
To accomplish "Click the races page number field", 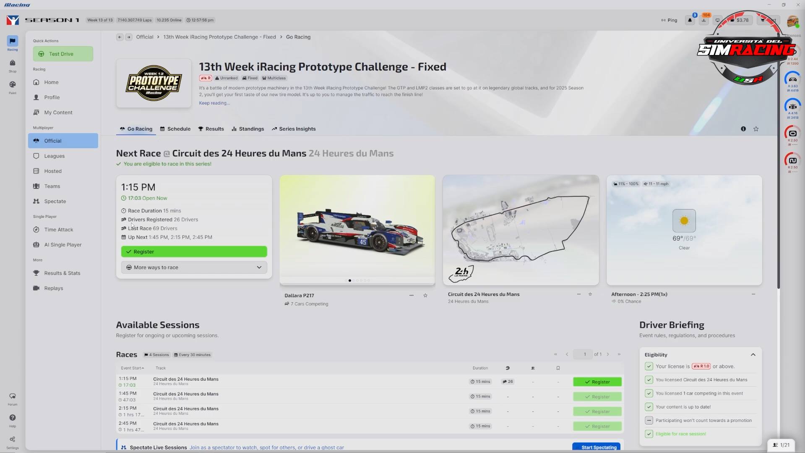I will [x=585, y=354].
